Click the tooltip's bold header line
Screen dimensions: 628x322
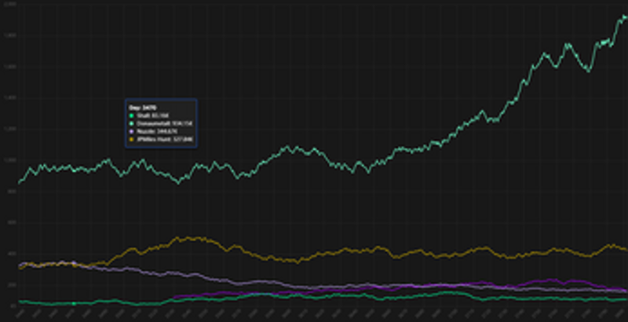142,108
